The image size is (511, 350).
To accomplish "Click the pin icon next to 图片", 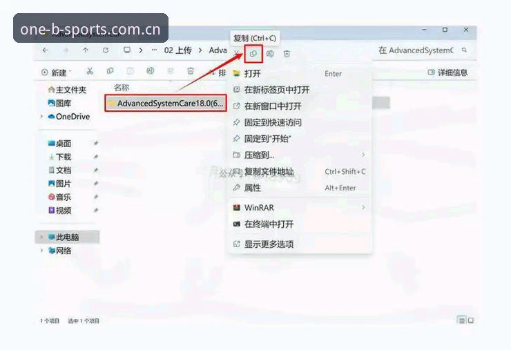I will tap(96, 184).
